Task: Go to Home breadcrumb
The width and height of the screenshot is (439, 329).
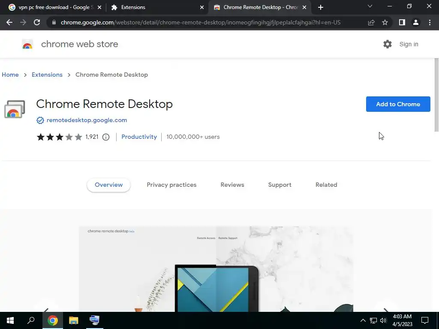Action: 10,75
